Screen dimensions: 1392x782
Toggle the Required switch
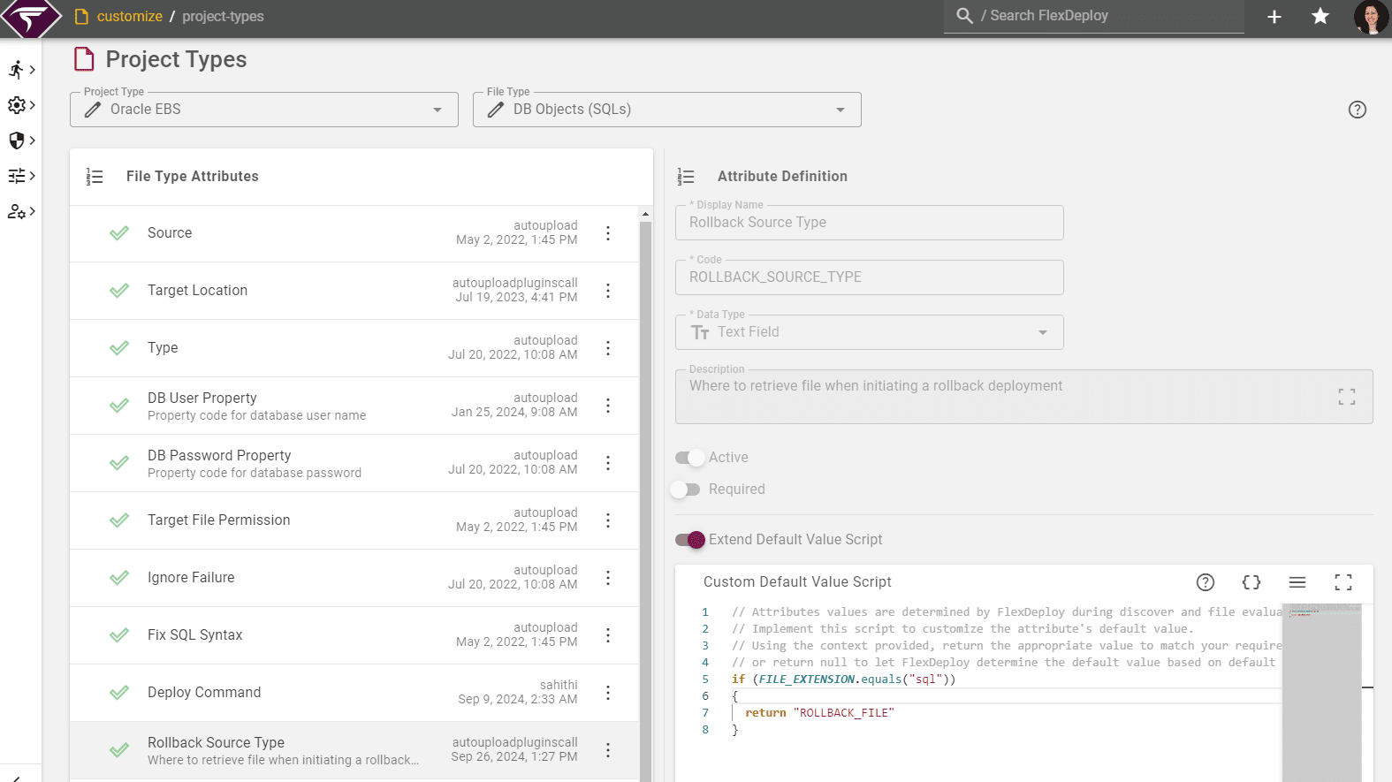(x=685, y=490)
